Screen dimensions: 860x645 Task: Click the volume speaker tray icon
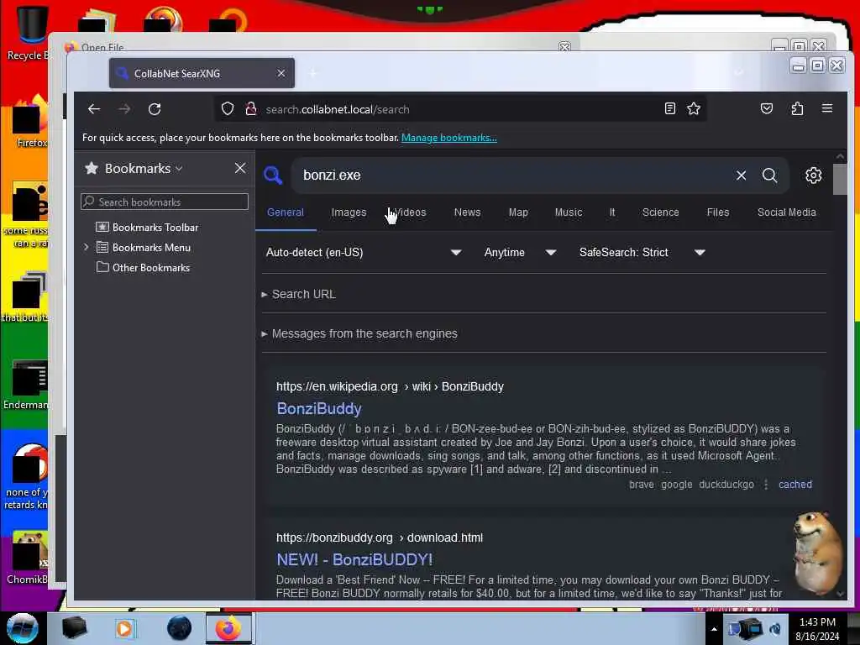coord(775,629)
